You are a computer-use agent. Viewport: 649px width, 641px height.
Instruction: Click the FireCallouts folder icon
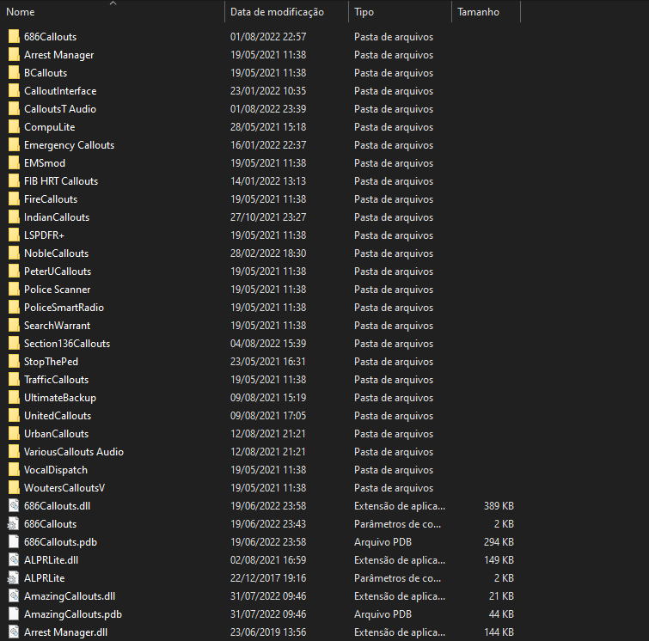(x=14, y=199)
